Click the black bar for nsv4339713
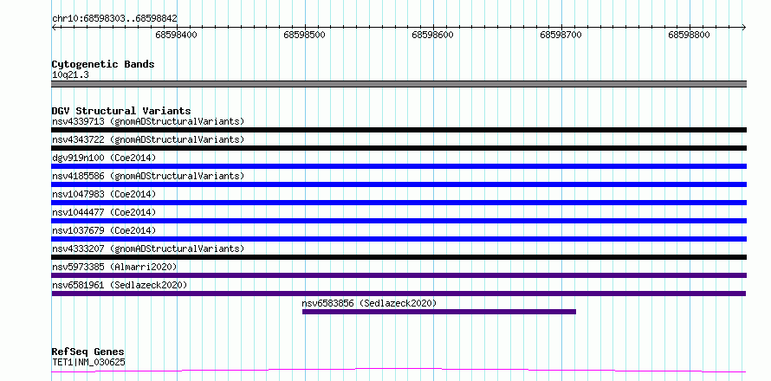 pyautogui.click(x=398, y=130)
